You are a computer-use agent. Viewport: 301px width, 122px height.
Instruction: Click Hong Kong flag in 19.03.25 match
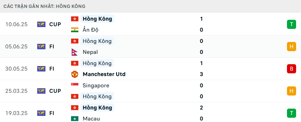coord(75,108)
